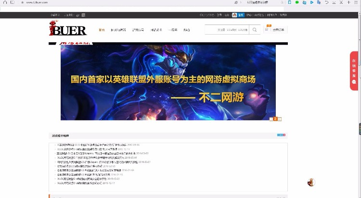This screenshot has height=198, width=361.
Task: Open the browser sidebar panel icon
Action: 13,2
